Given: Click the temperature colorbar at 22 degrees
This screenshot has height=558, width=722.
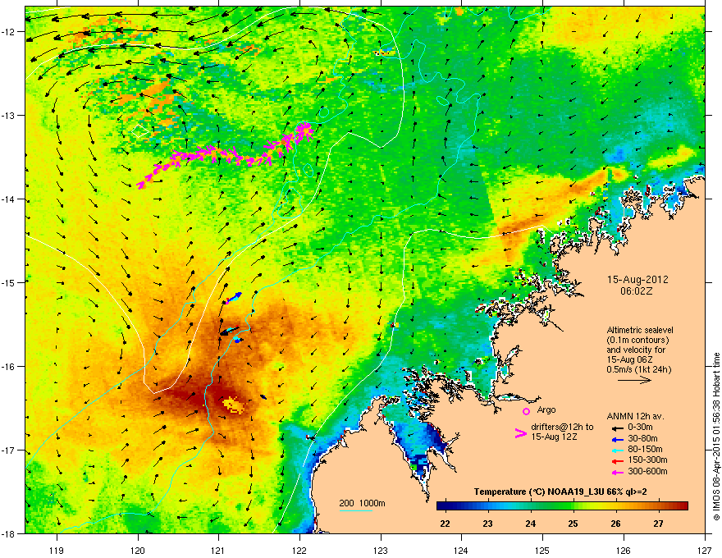Looking at the screenshot, I should [x=446, y=505].
